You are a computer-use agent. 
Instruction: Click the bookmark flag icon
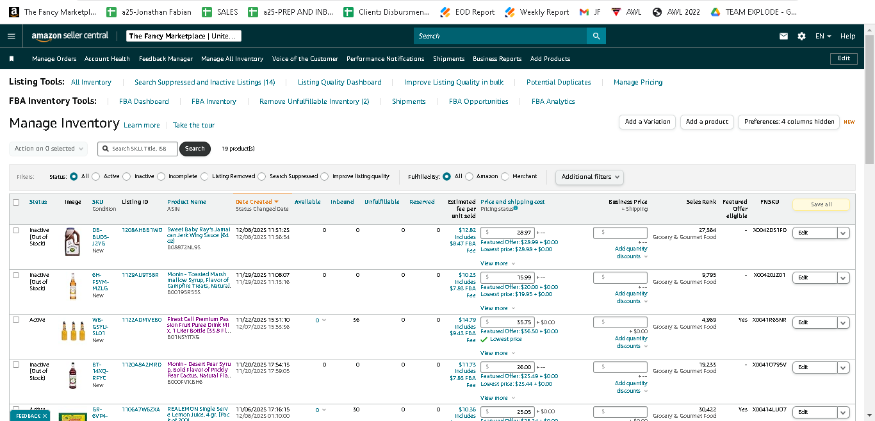(x=12, y=58)
